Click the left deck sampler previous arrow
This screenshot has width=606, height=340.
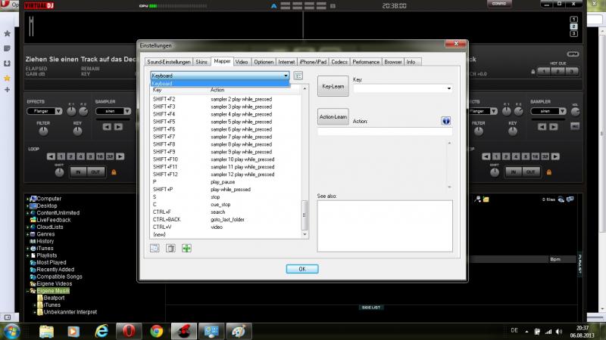coord(107,127)
